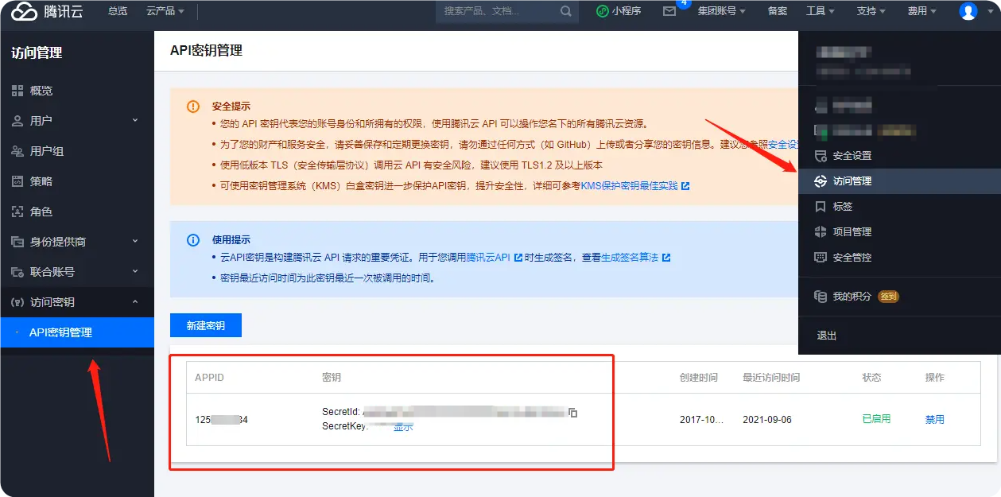This screenshot has height=497, width=1001.
Task: Click the 安全提示 heading text
Action: pyautogui.click(x=231, y=107)
